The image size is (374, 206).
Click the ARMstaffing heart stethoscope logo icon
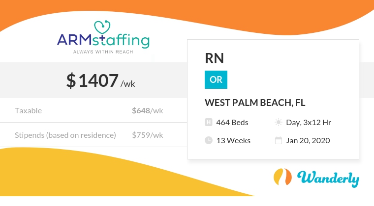pos(102,27)
